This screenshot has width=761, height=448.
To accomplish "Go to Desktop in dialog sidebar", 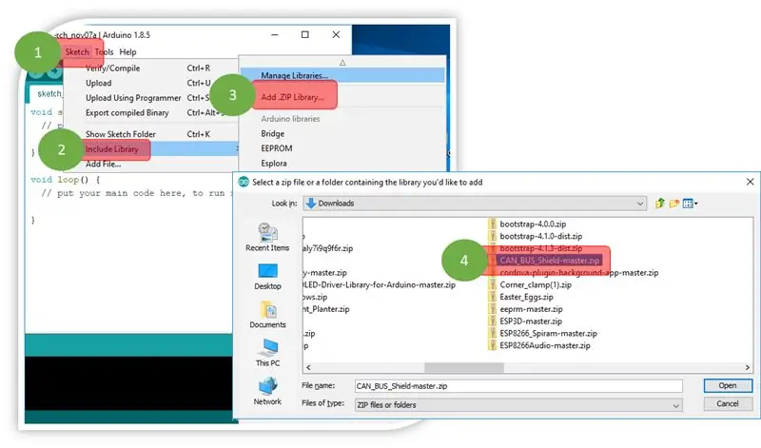I will pyautogui.click(x=267, y=276).
